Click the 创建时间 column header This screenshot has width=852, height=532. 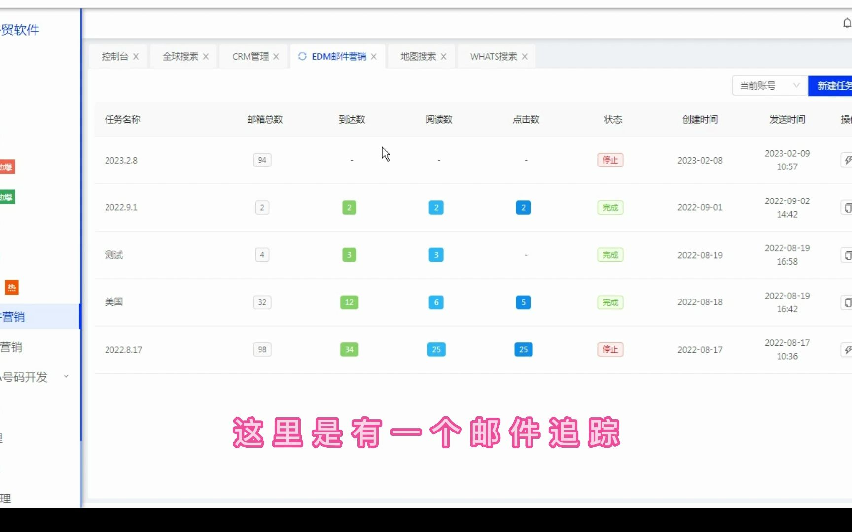pos(700,120)
